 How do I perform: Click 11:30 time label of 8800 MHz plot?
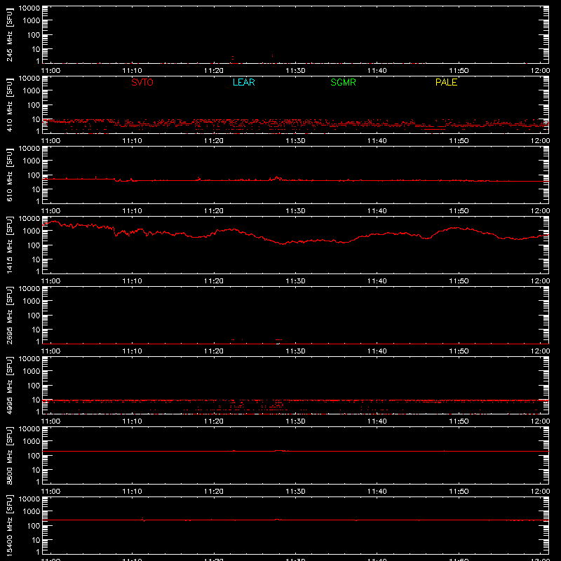pyautogui.click(x=295, y=492)
